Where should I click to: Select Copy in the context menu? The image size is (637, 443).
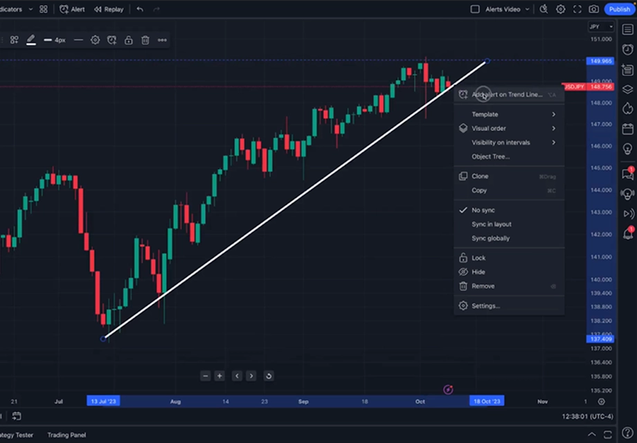coord(509,190)
